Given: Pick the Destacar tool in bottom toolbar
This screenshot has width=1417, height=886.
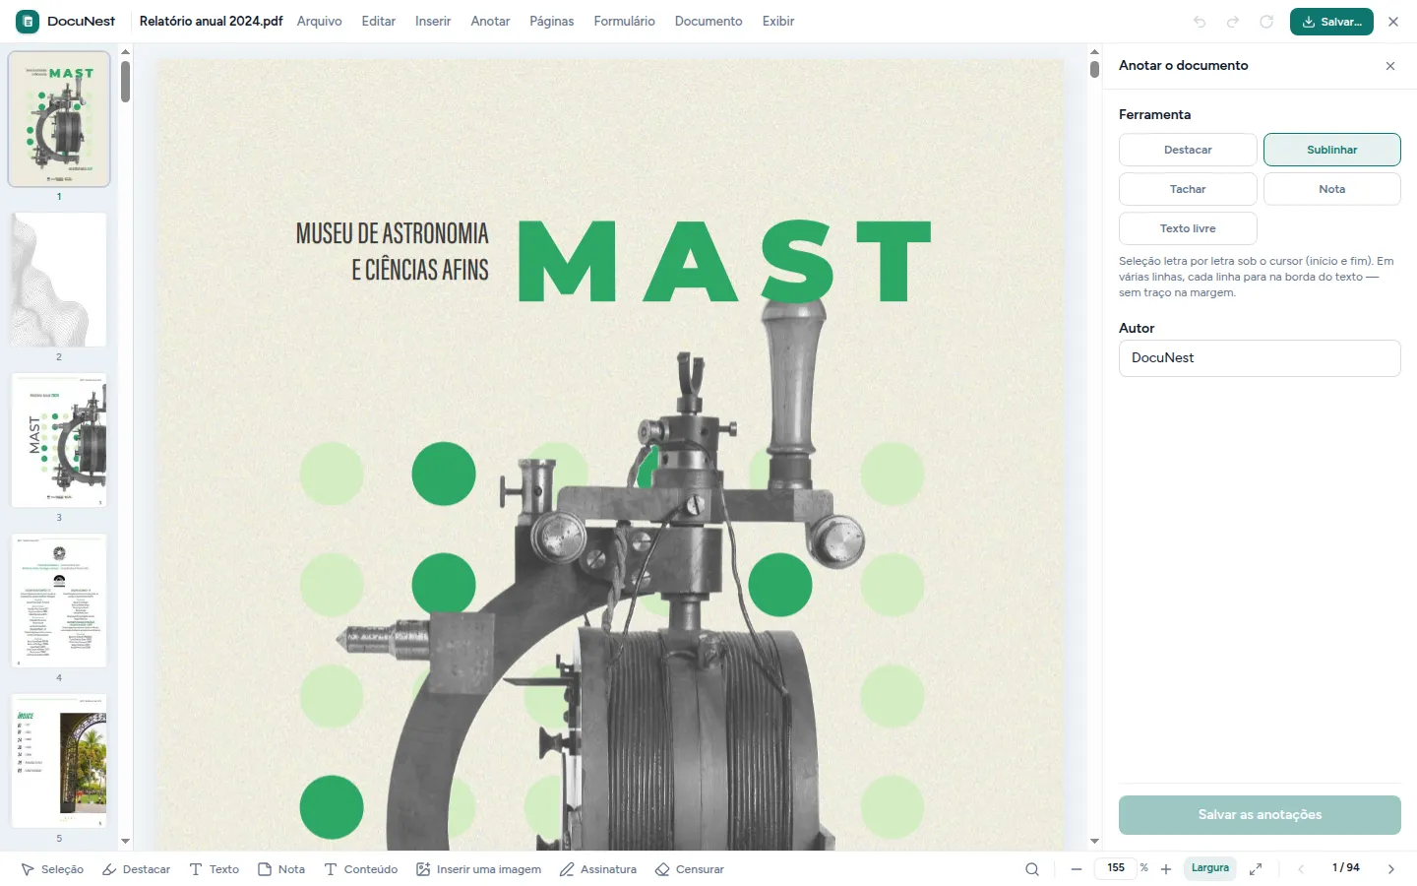Looking at the screenshot, I should point(137,869).
